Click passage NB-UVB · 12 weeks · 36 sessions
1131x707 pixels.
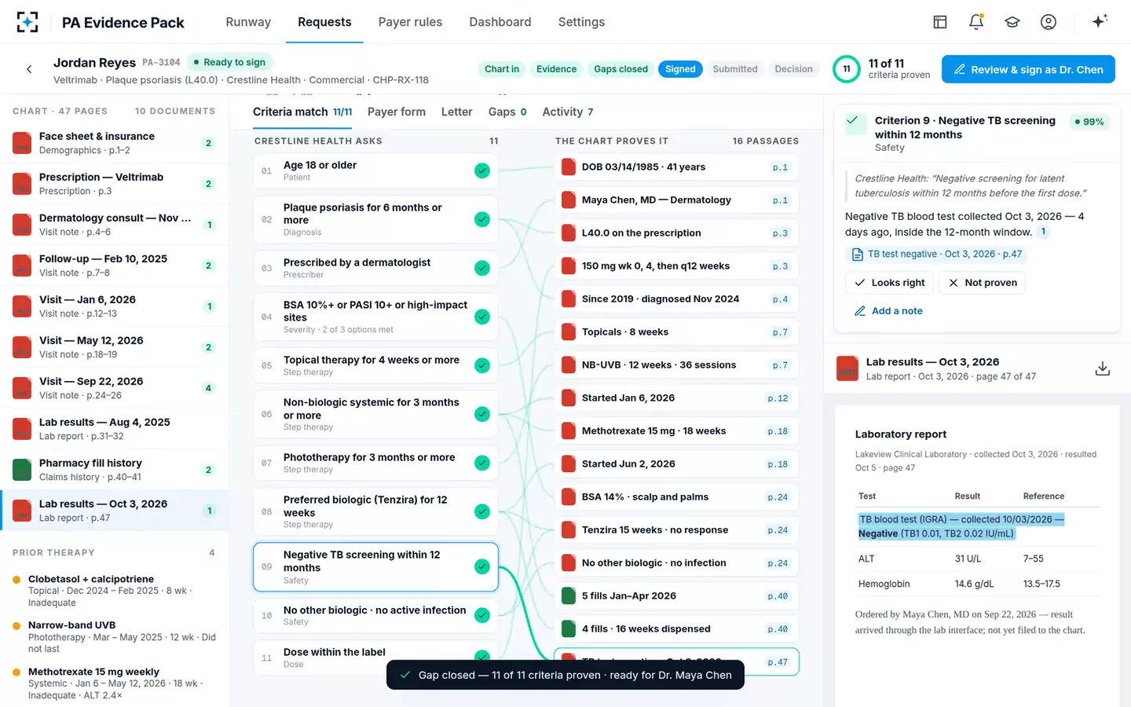[x=676, y=364]
